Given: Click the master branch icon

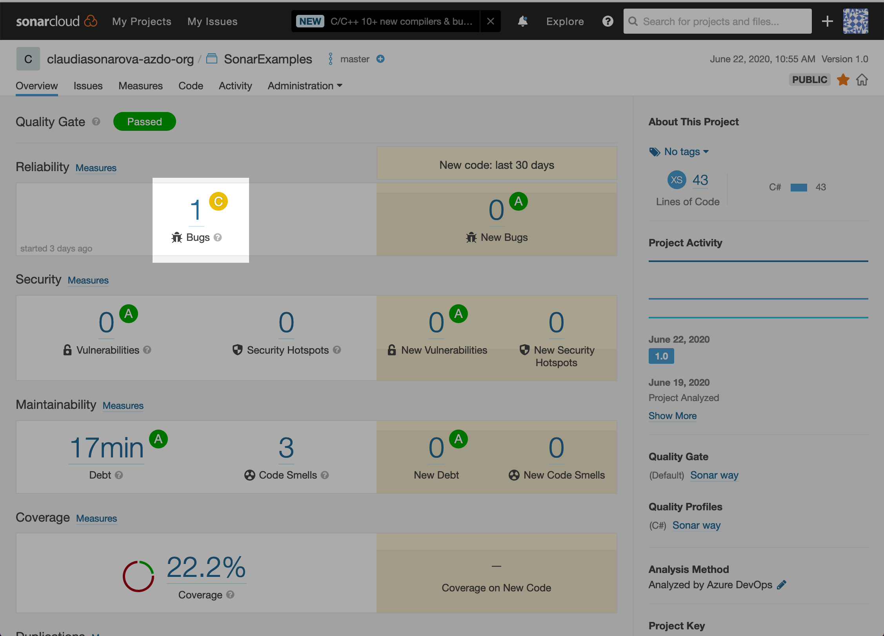Looking at the screenshot, I should tap(330, 59).
